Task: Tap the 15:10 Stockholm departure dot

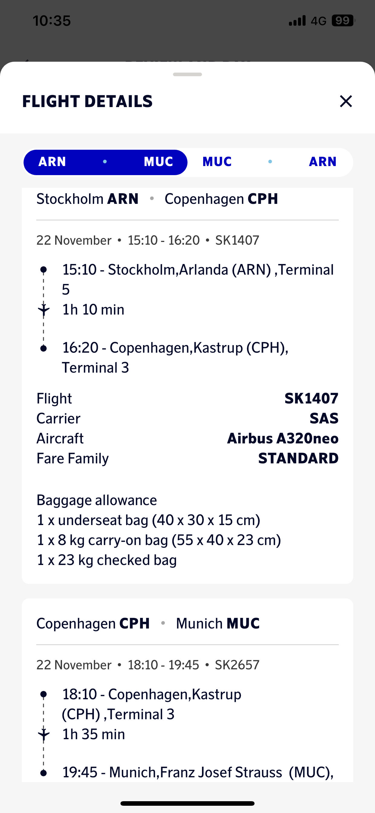Action: click(x=44, y=269)
